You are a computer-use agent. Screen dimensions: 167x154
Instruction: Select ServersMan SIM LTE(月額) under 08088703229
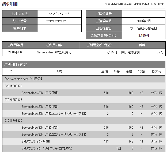tap(40, 128)
